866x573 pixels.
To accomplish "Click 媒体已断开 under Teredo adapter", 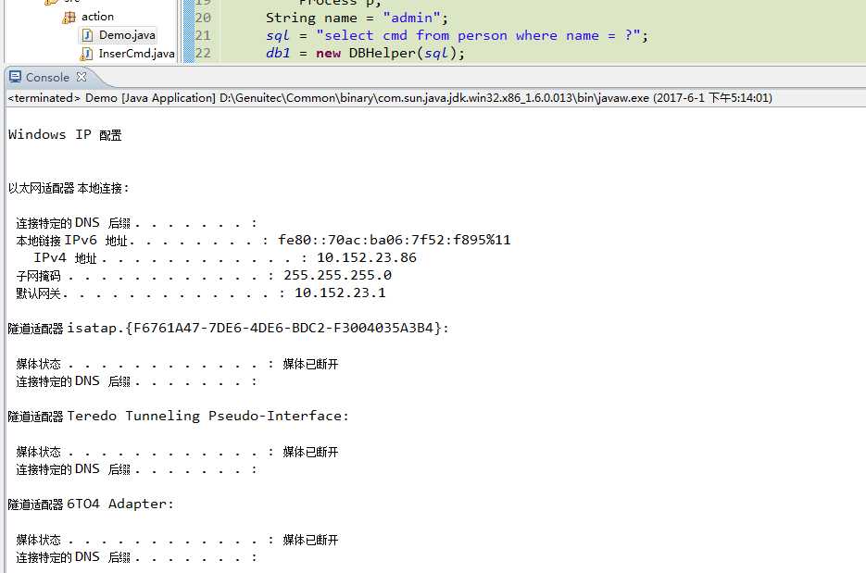I will tap(310, 452).
